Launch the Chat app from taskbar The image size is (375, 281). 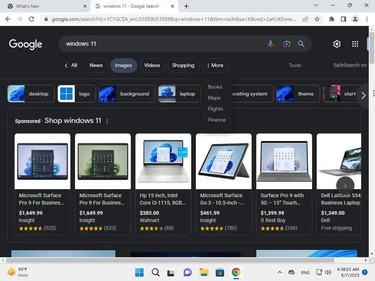coord(187,272)
